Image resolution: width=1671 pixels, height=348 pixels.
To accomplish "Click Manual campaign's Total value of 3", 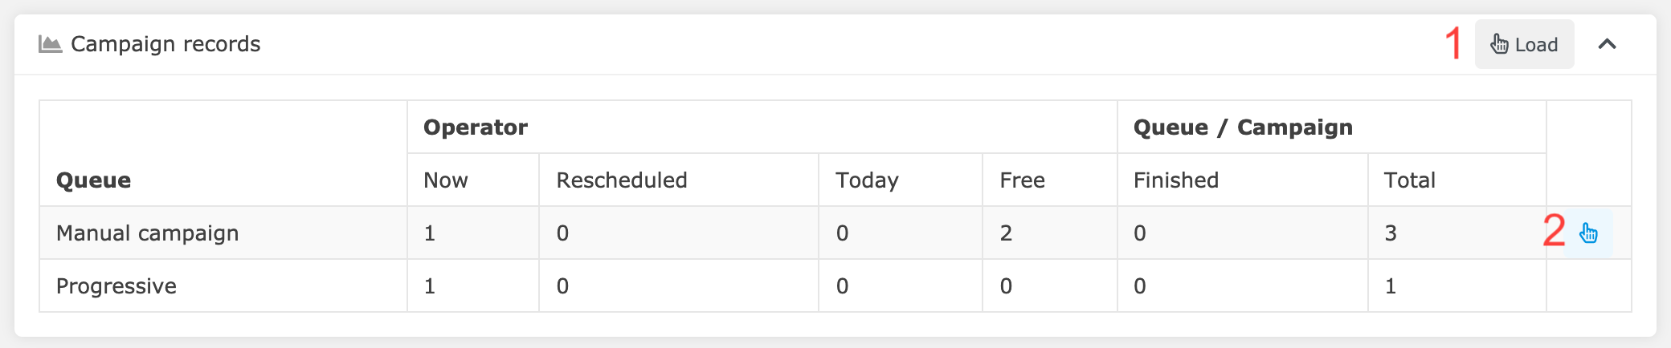I will (1391, 233).
